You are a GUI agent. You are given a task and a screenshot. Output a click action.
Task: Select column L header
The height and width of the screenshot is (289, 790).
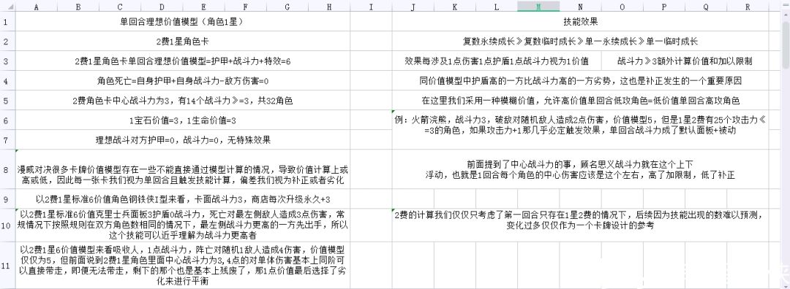tap(496, 7)
